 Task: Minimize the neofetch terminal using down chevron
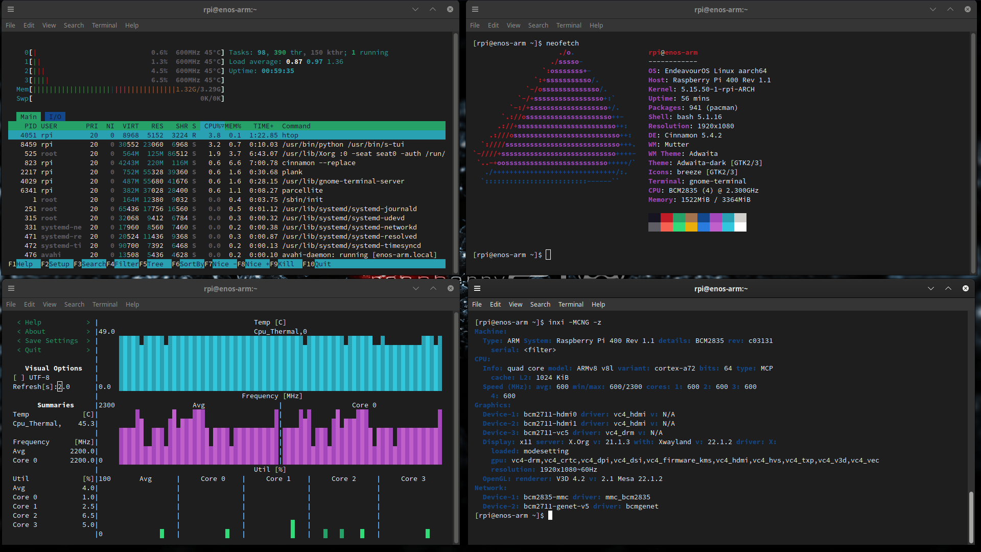point(932,9)
